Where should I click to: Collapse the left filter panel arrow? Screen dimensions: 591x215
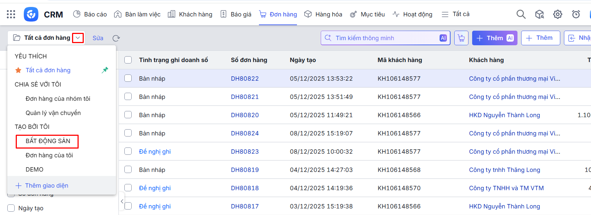click(x=122, y=201)
